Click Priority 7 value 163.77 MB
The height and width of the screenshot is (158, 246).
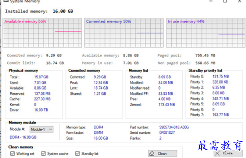[220, 115]
